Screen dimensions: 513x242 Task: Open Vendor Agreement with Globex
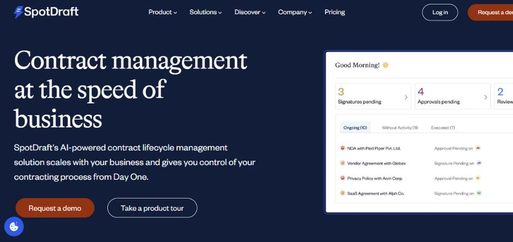click(376, 163)
